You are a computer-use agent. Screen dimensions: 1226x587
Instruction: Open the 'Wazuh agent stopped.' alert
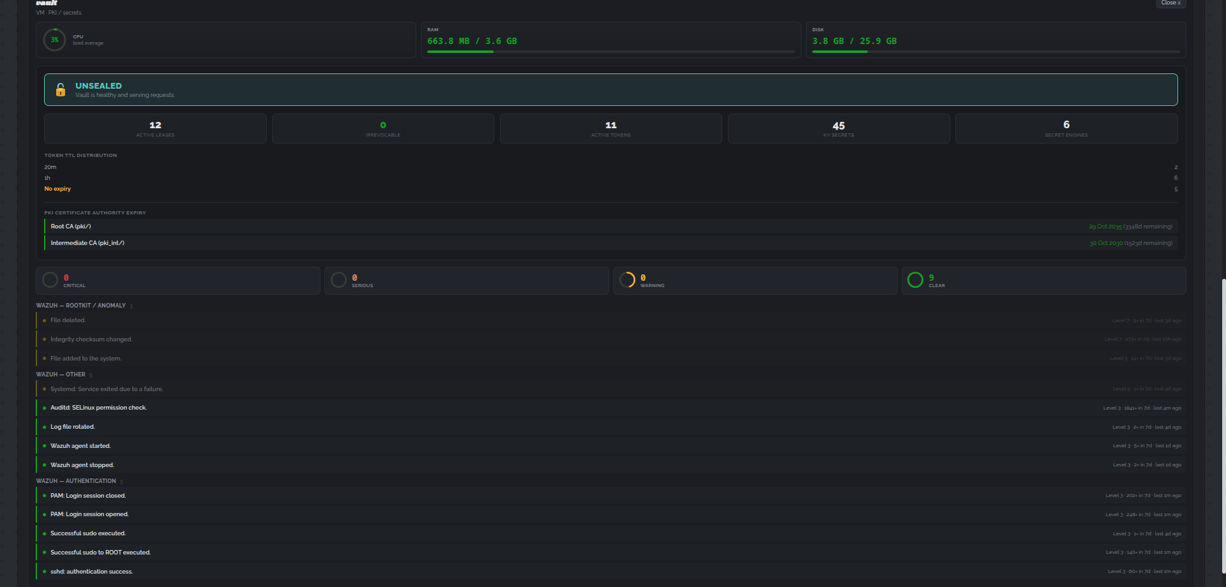pos(611,465)
